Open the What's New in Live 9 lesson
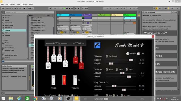The width and height of the screenshot is (181, 101). [160, 33]
